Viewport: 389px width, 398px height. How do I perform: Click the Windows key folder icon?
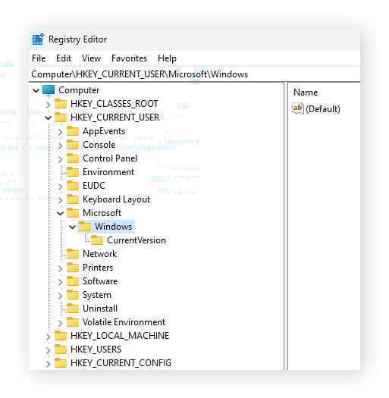tap(85, 227)
